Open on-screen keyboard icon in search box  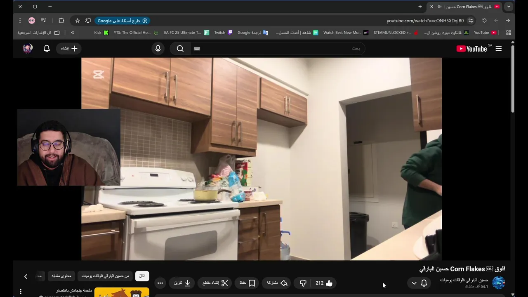[x=197, y=49]
